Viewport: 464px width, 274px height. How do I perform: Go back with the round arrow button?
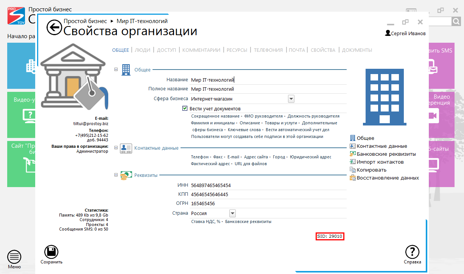[54, 27]
